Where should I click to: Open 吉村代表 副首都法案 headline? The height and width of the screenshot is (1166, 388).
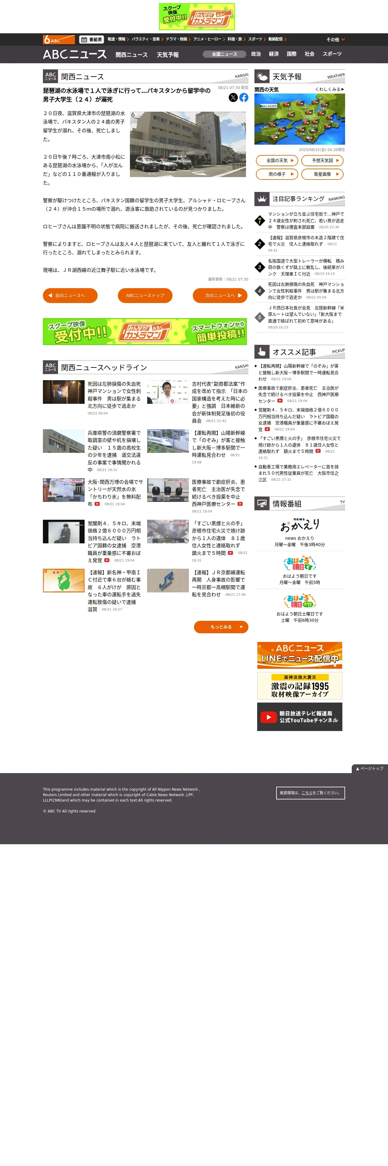[x=219, y=402]
